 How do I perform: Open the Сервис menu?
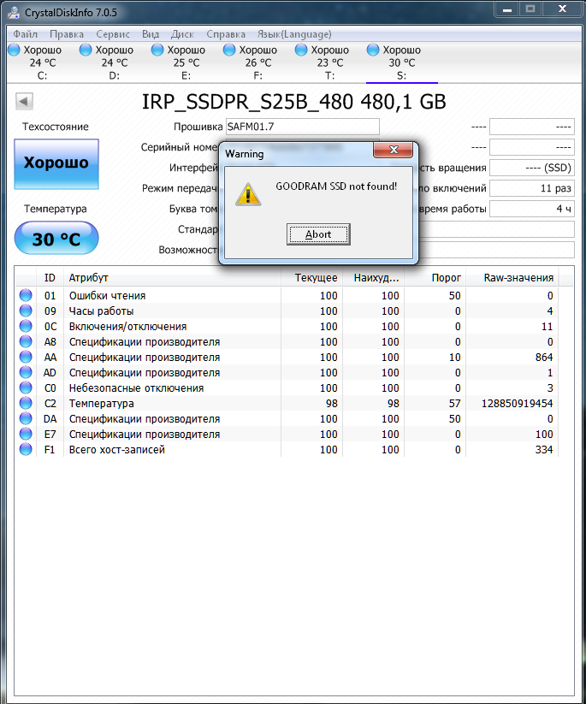pos(113,34)
